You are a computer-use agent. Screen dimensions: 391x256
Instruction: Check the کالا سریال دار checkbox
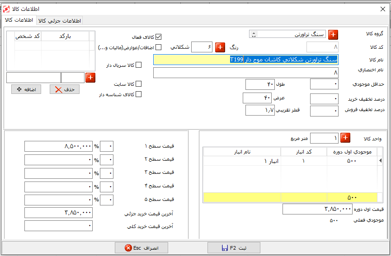pyautogui.click(x=138, y=65)
